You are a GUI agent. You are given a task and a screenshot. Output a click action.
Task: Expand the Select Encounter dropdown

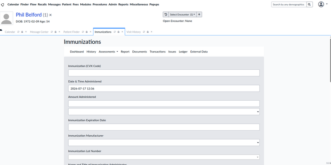(182, 14)
